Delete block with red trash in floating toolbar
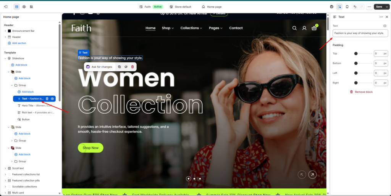The image size is (391, 196). point(132,67)
